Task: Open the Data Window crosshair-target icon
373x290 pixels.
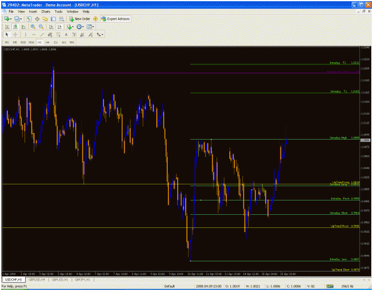Action: click(x=37, y=18)
